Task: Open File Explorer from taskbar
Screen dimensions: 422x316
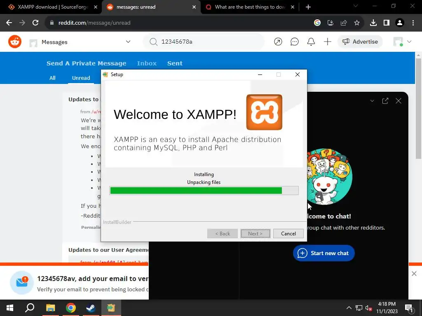Action: click(50, 308)
